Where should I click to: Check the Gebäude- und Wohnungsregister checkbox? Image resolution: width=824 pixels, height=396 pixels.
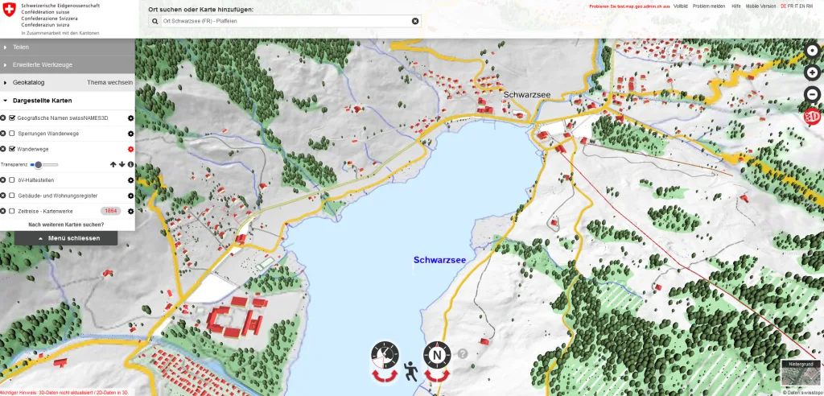coord(12,196)
